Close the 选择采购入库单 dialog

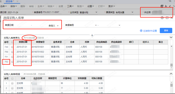point(172,18)
